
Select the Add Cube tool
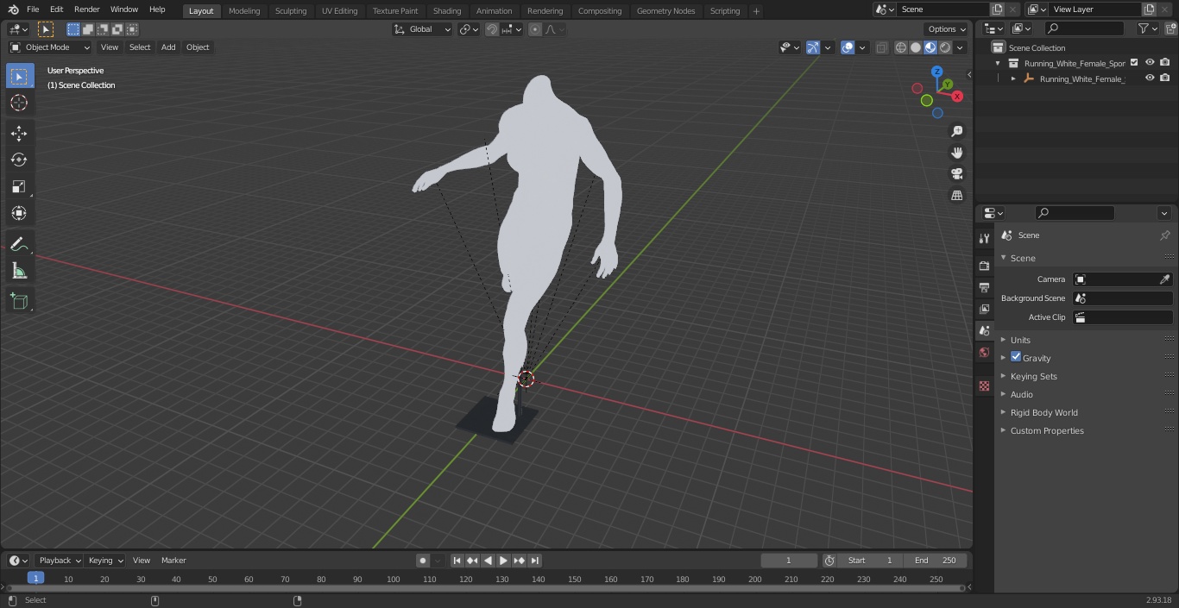click(19, 301)
